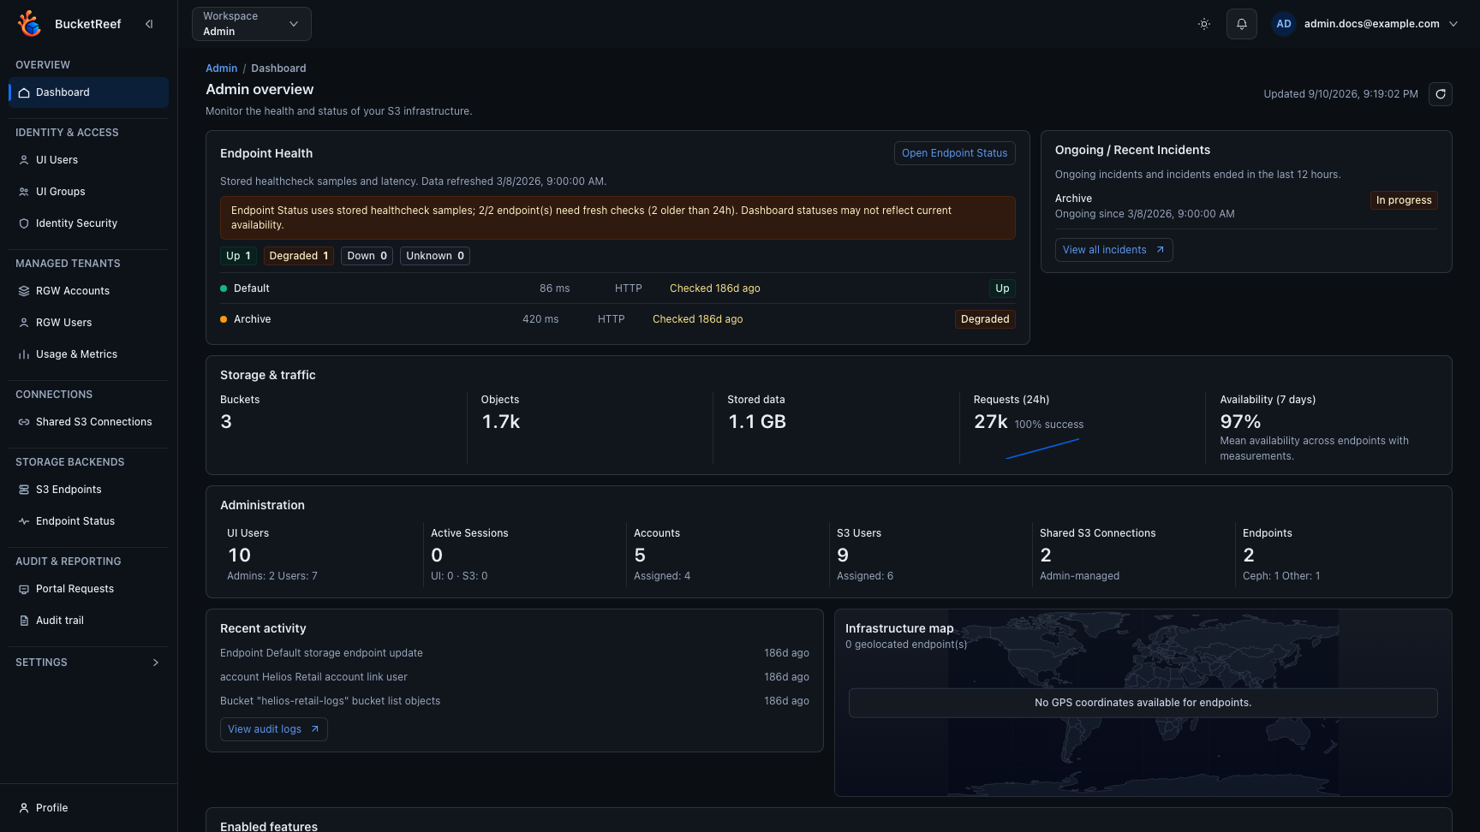This screenshot has height=832, width=1480.
Task: Click the RGW Users person icon
Action: coord(24,323)
